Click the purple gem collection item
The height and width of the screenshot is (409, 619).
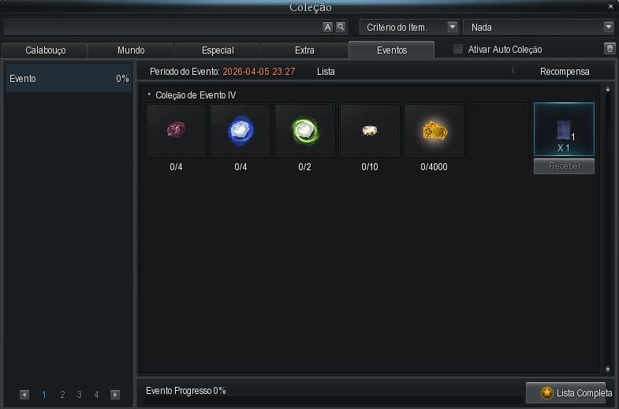click(177, 130)
